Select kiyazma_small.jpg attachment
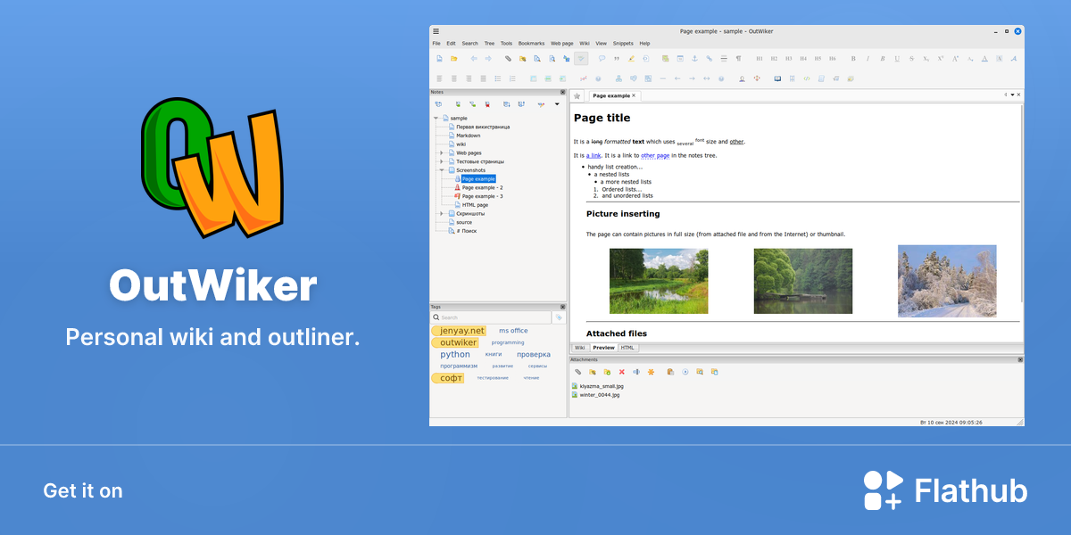 pos(602,386)
